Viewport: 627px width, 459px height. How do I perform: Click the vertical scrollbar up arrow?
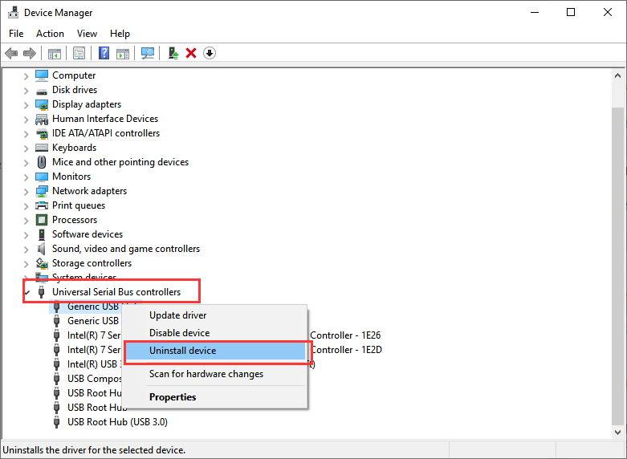point(618,75)
